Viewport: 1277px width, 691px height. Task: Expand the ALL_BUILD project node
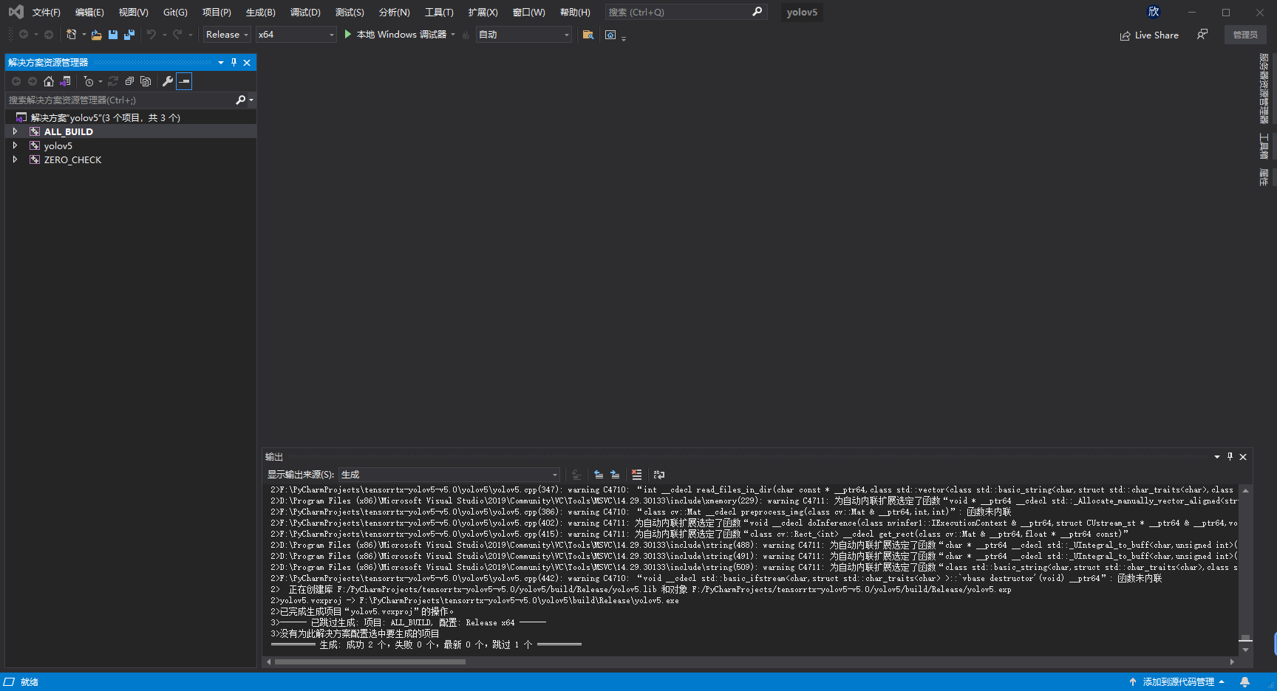(x=15, y=131)
